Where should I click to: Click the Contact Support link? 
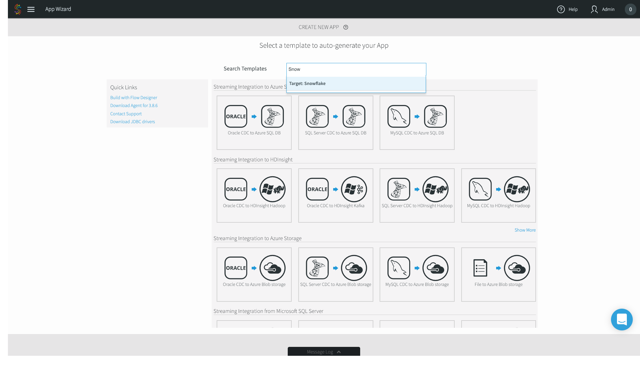pos(126,114)
